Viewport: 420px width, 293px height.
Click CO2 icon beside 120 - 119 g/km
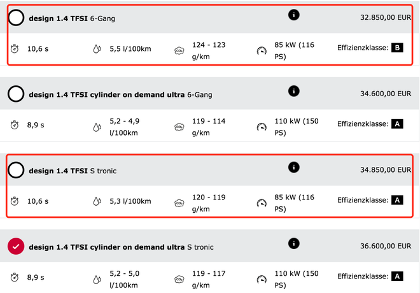coord(179,203)
